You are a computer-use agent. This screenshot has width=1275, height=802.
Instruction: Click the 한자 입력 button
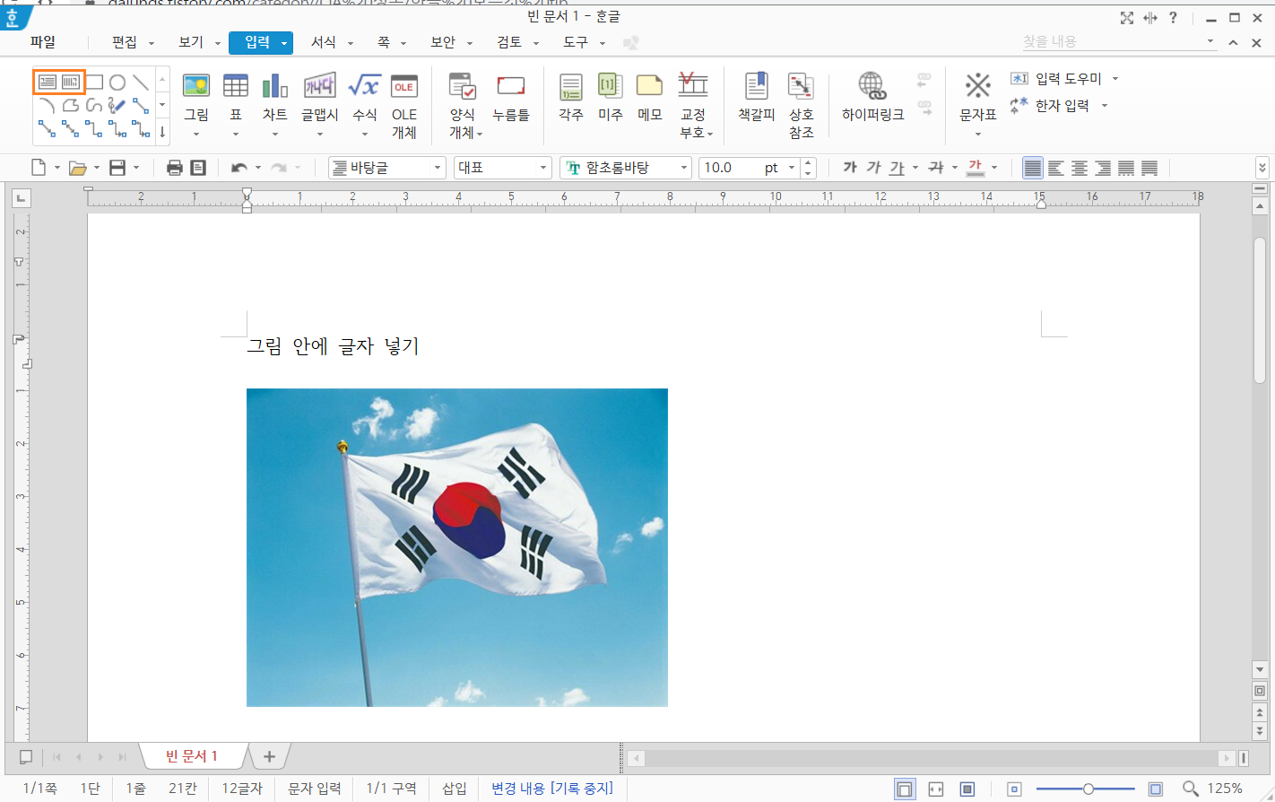pos(1050,106)
